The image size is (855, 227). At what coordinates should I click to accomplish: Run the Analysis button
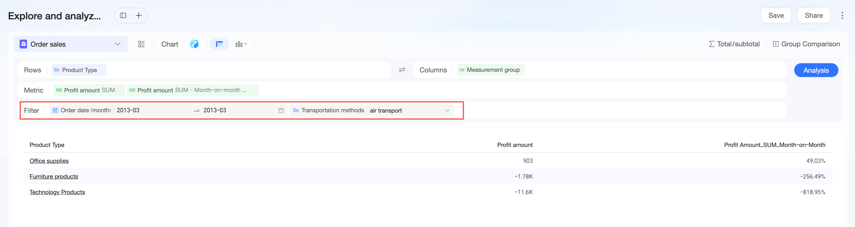tap(816, 70)
